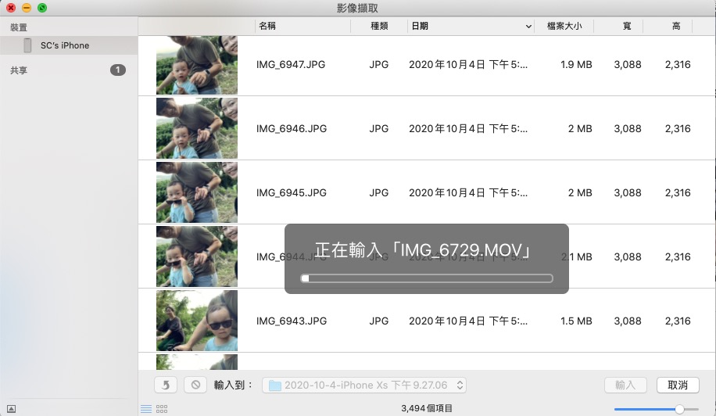Click file name IMG_6947.JPG

291,64
